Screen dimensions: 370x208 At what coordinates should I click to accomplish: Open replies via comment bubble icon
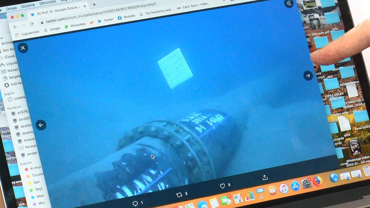tap(135, 203)
